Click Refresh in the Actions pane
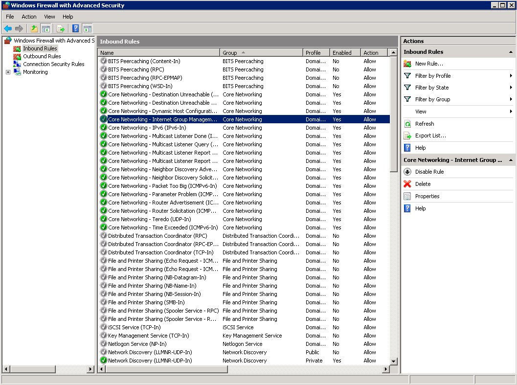Image resolution: width=517 pixels, height=385 pixels. pyautogui.click(x=425, y=124)
